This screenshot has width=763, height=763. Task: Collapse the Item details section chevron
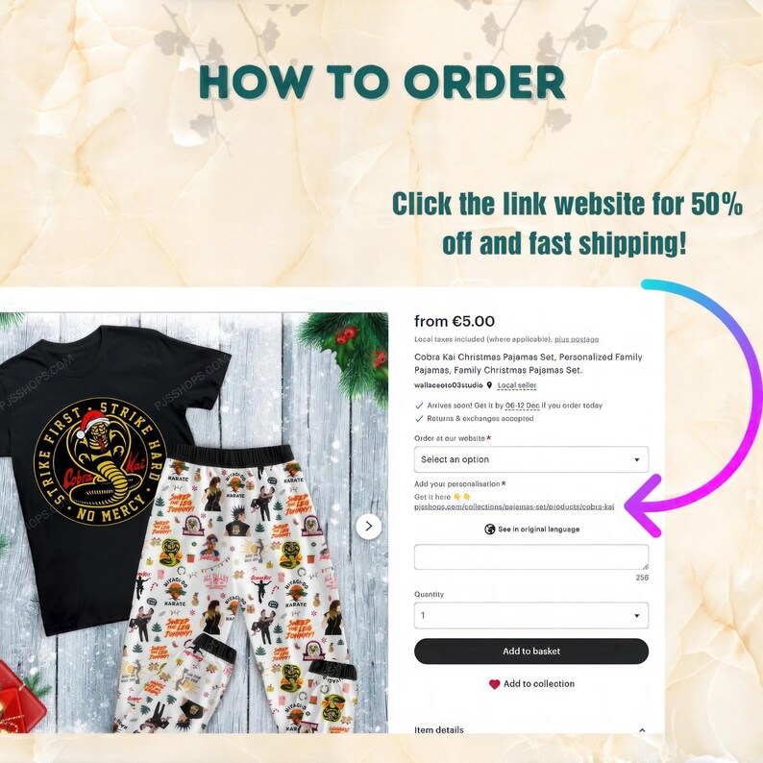point(642,730)
